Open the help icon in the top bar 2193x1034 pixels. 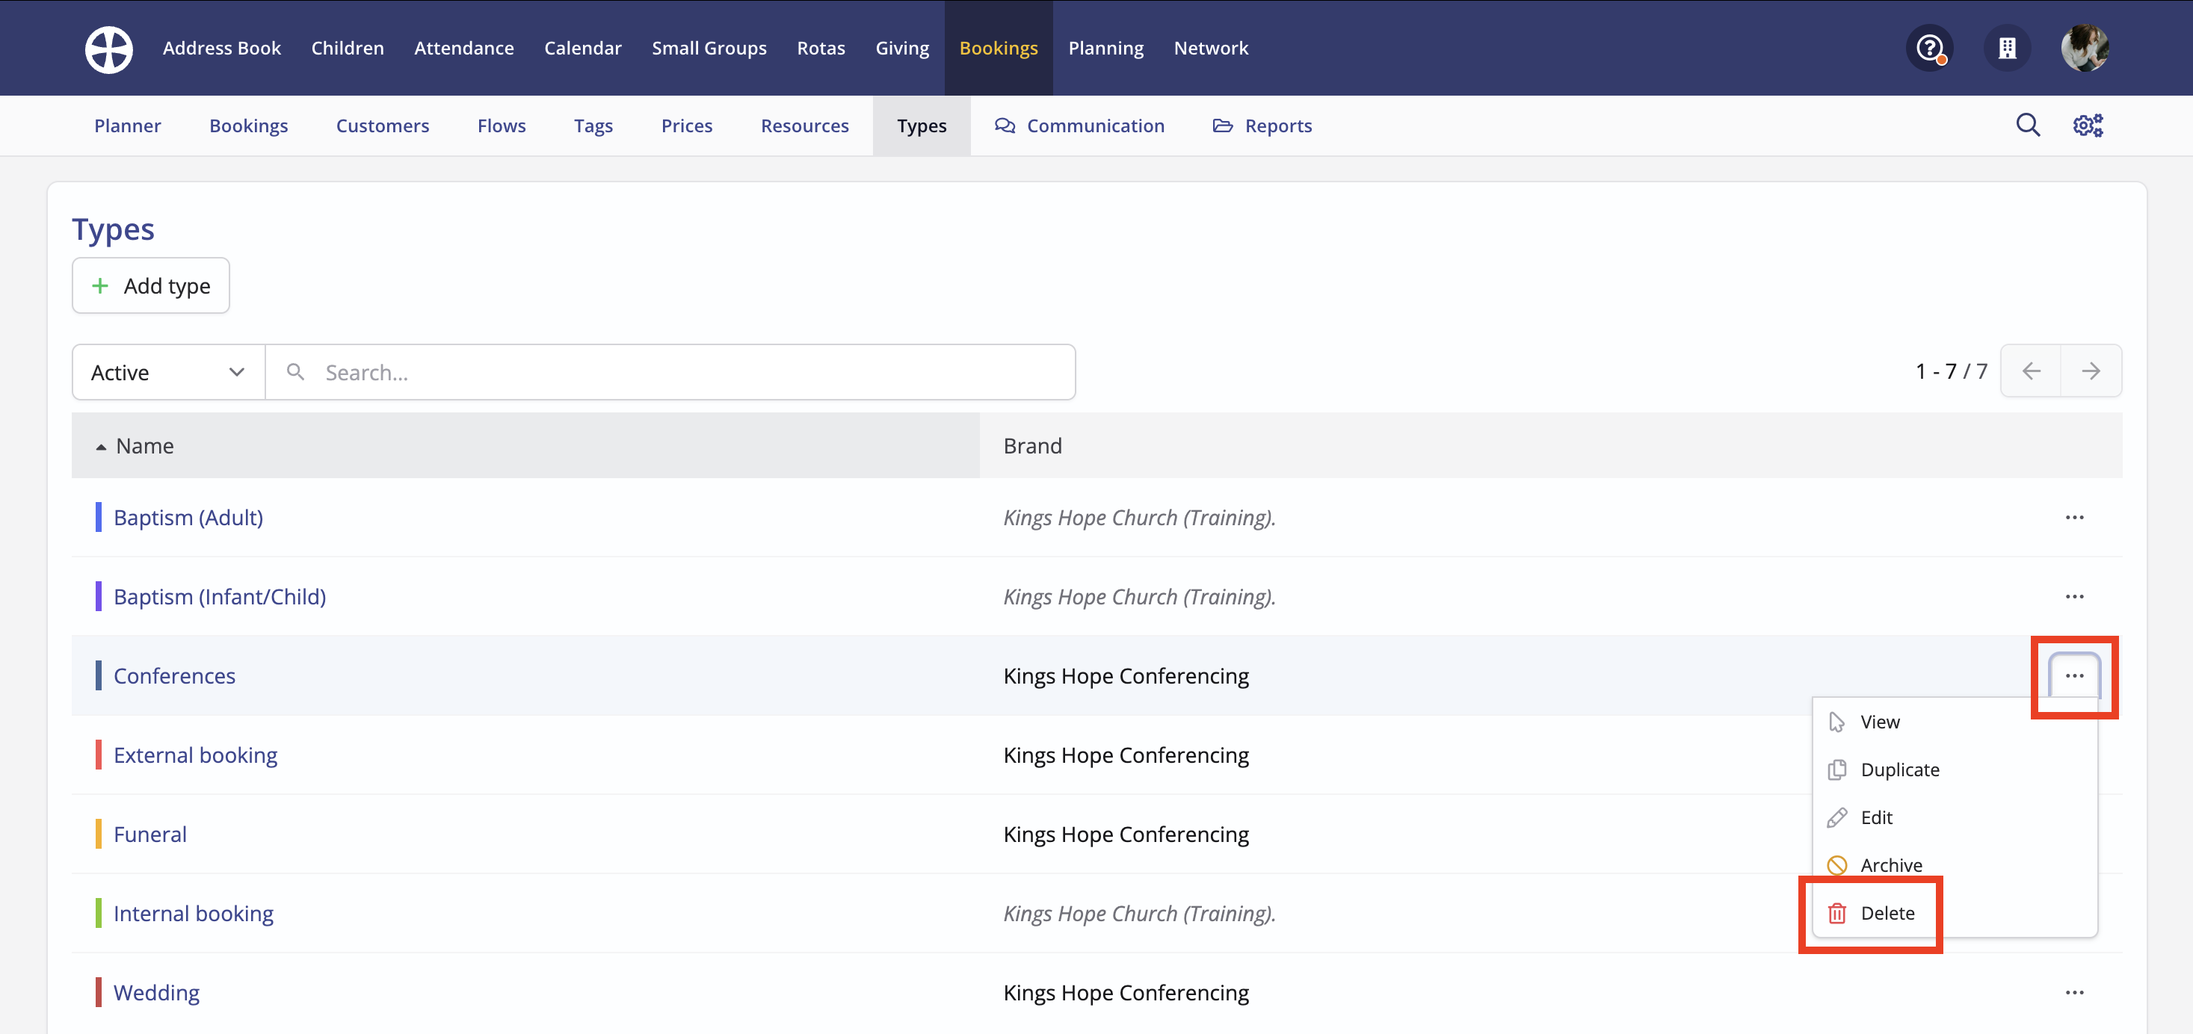click(1928, 48)
